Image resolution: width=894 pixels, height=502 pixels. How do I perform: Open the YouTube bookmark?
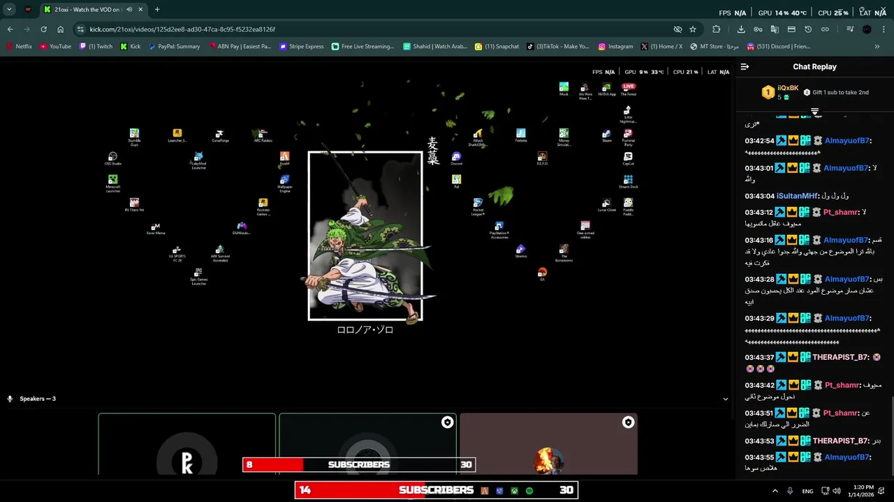56,47
